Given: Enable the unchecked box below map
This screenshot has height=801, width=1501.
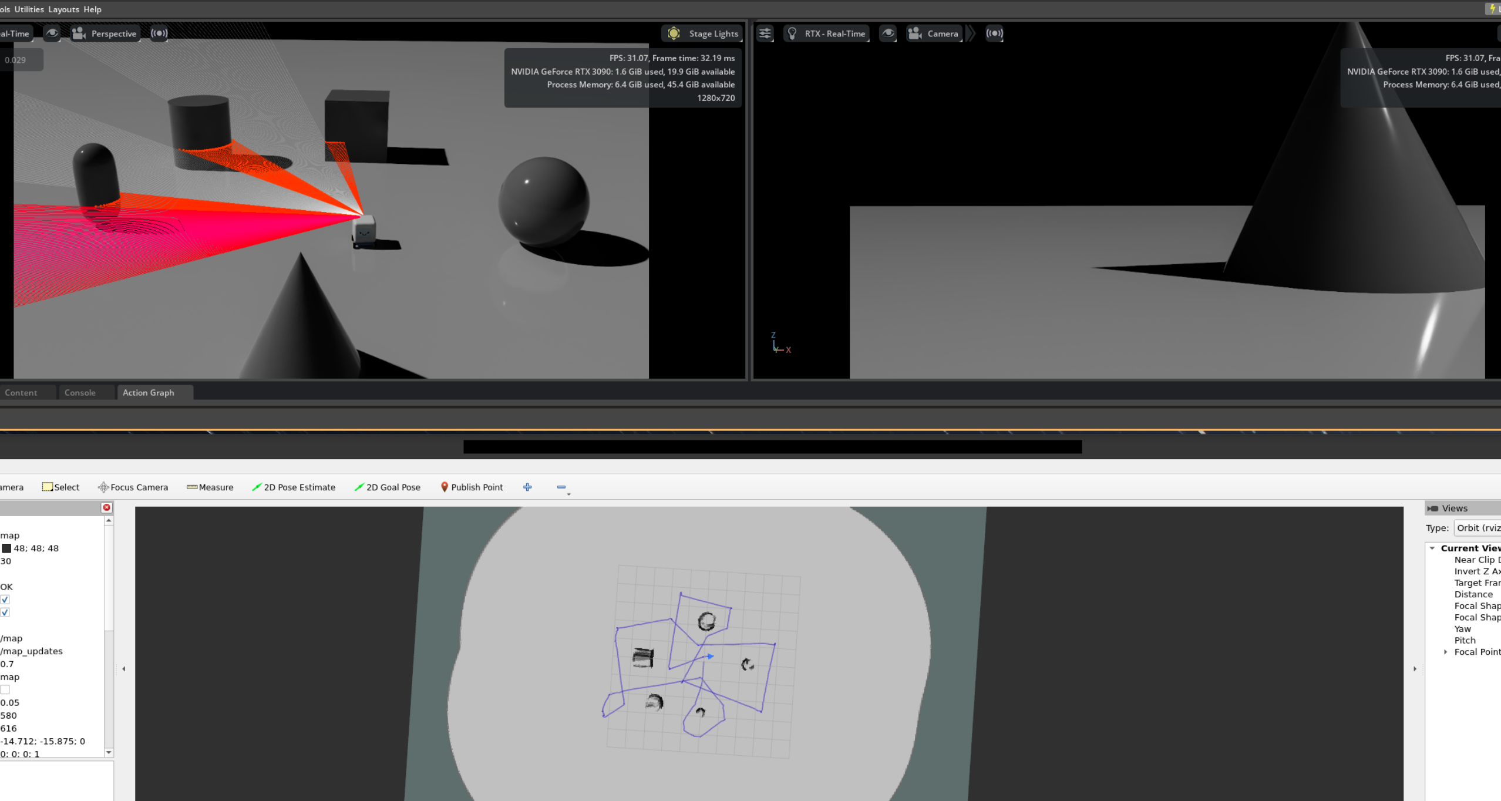Looking at the screenshot, I should [5, 689].
